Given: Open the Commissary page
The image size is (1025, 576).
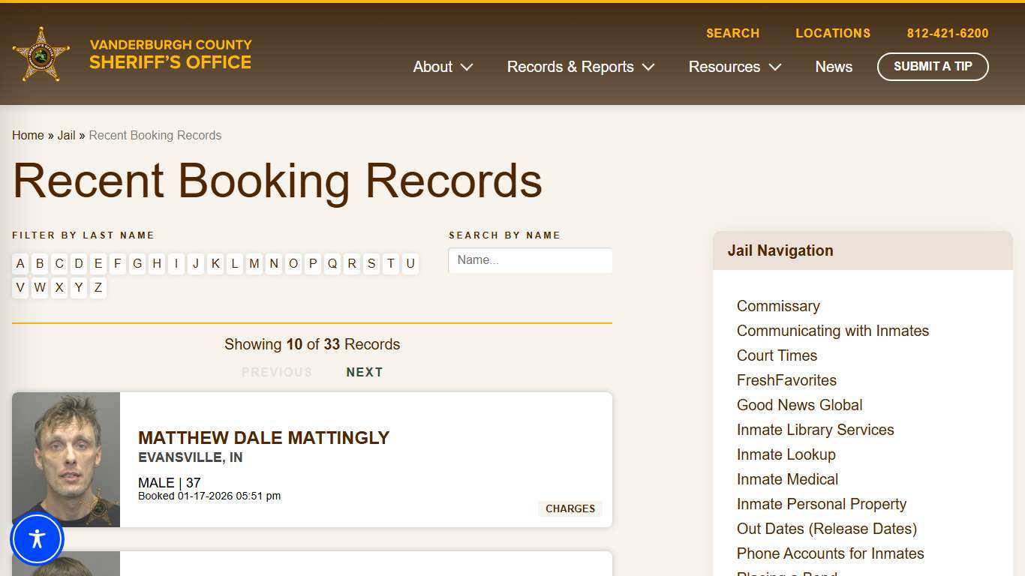Looking at the screenshot, I should point(778,306).
